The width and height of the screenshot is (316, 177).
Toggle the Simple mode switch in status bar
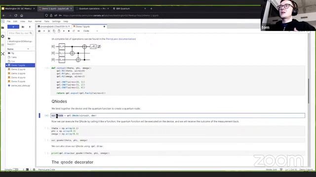(x=15, y=170)
